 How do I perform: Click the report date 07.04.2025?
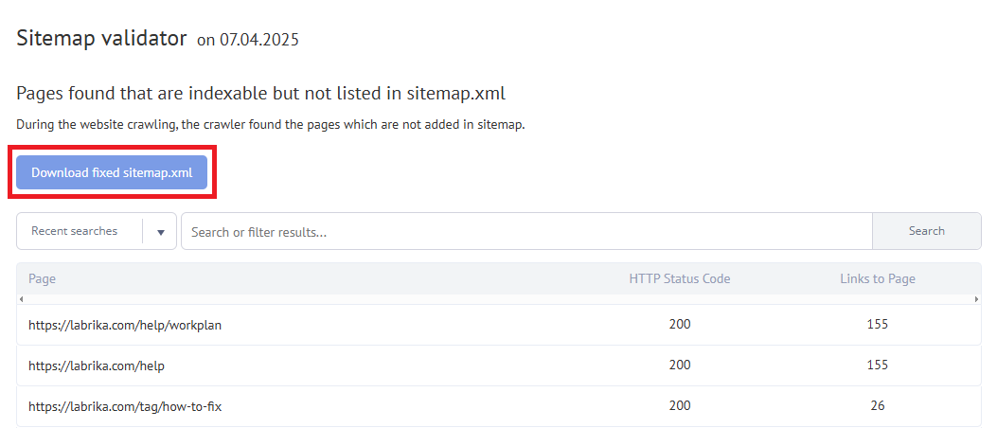coord(258,41)
